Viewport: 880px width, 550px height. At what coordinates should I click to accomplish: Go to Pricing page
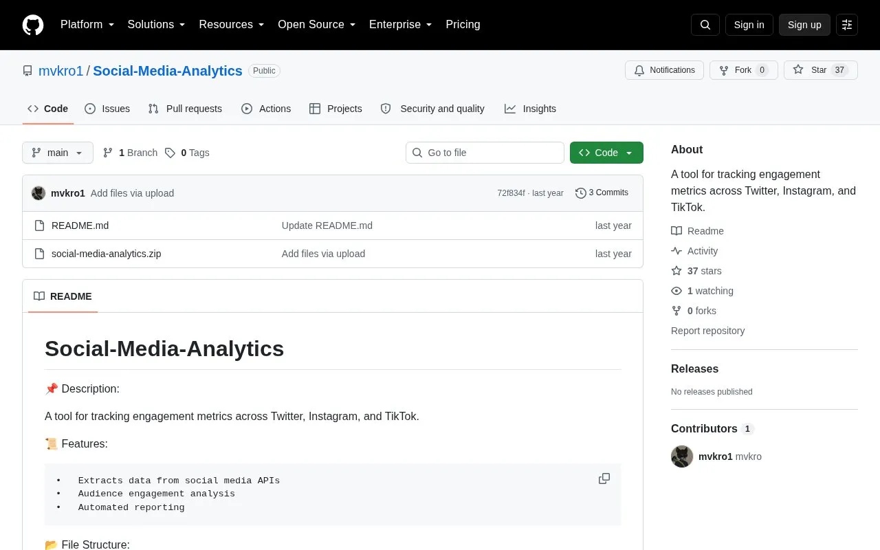tap(463, 25)
